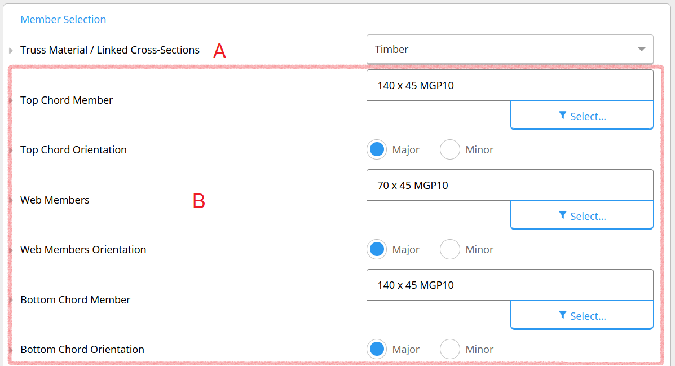Expand the Top Chord Member row triangle

tap(11, 100)
